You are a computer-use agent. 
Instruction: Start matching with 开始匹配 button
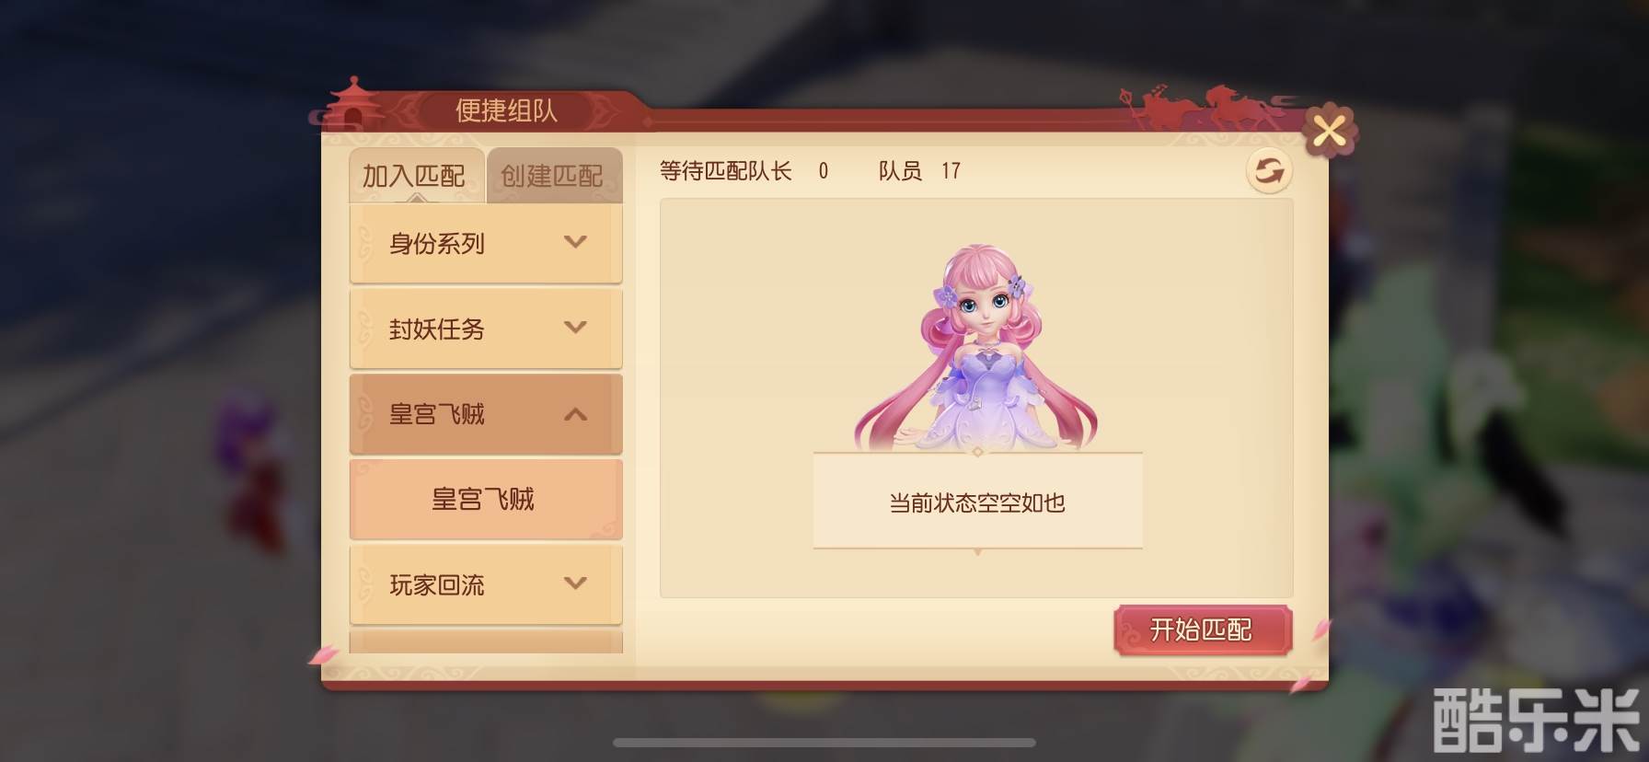point(1203,630)
